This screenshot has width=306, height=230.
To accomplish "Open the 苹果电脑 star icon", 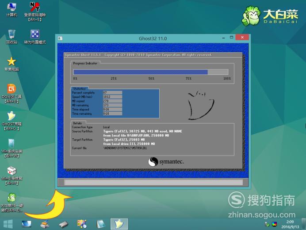I will click(11, 64).
